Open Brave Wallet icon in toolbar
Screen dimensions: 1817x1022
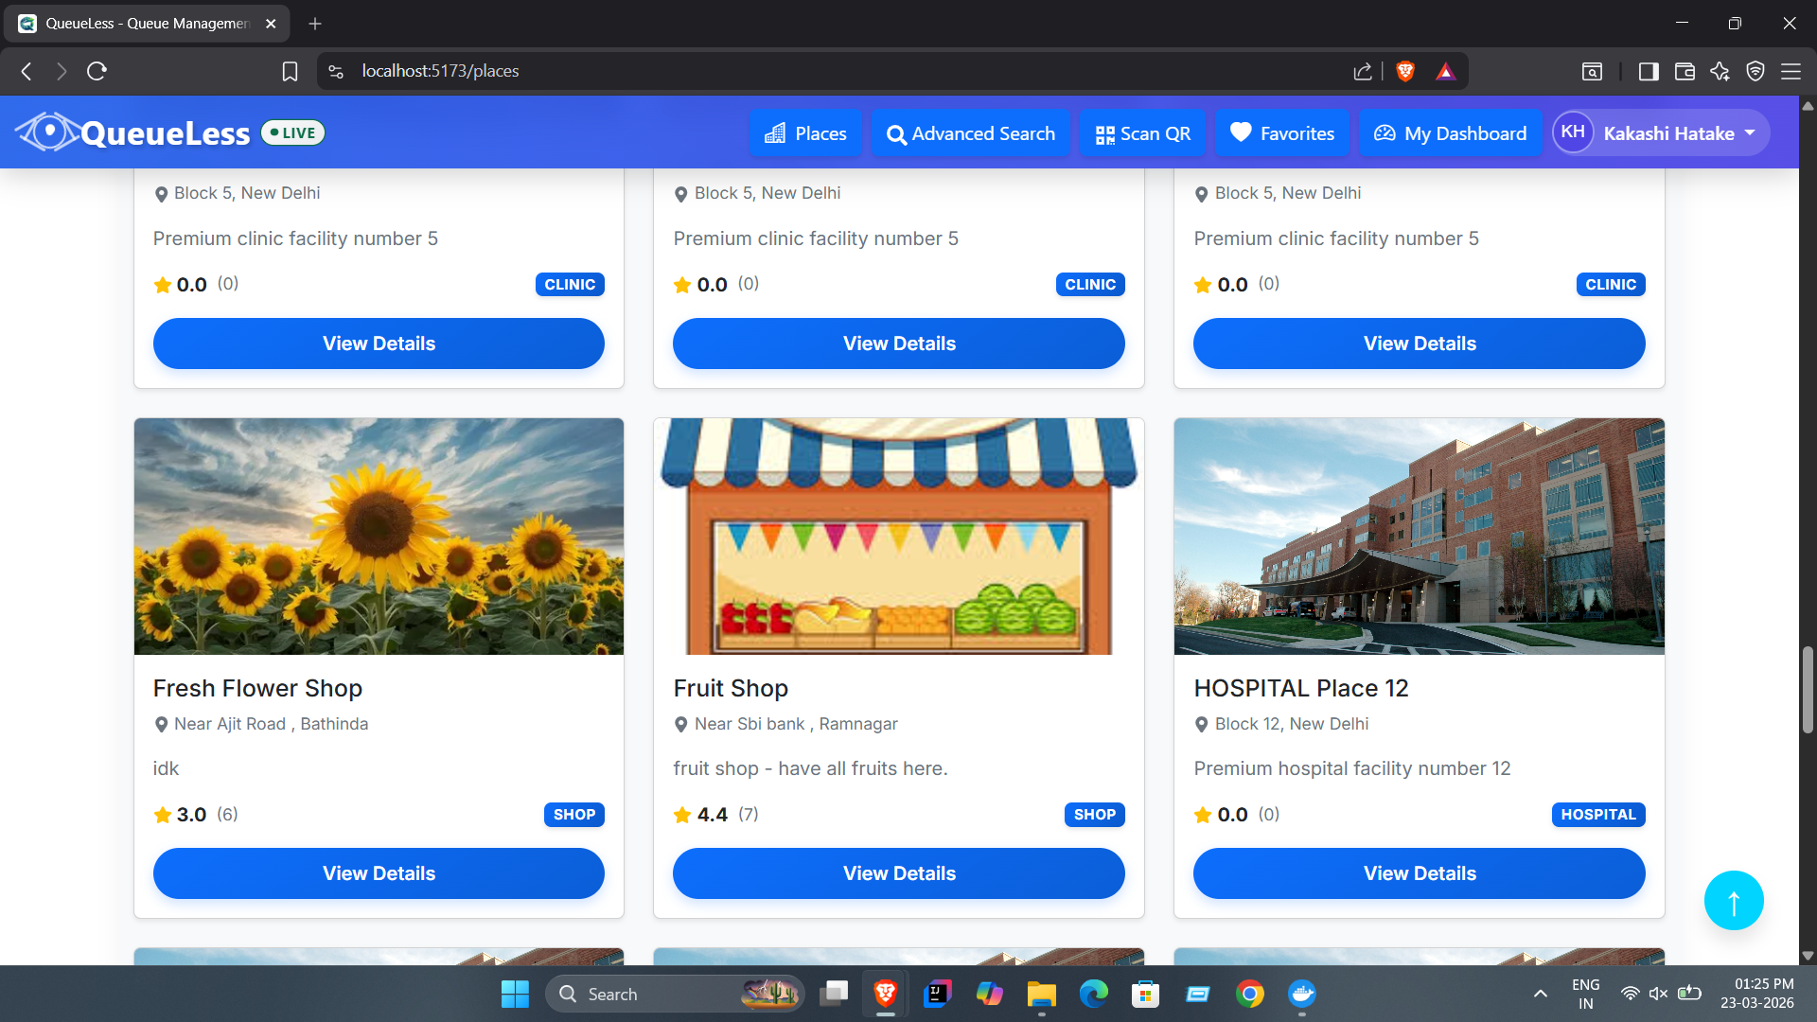click(x=1685, y=71)
